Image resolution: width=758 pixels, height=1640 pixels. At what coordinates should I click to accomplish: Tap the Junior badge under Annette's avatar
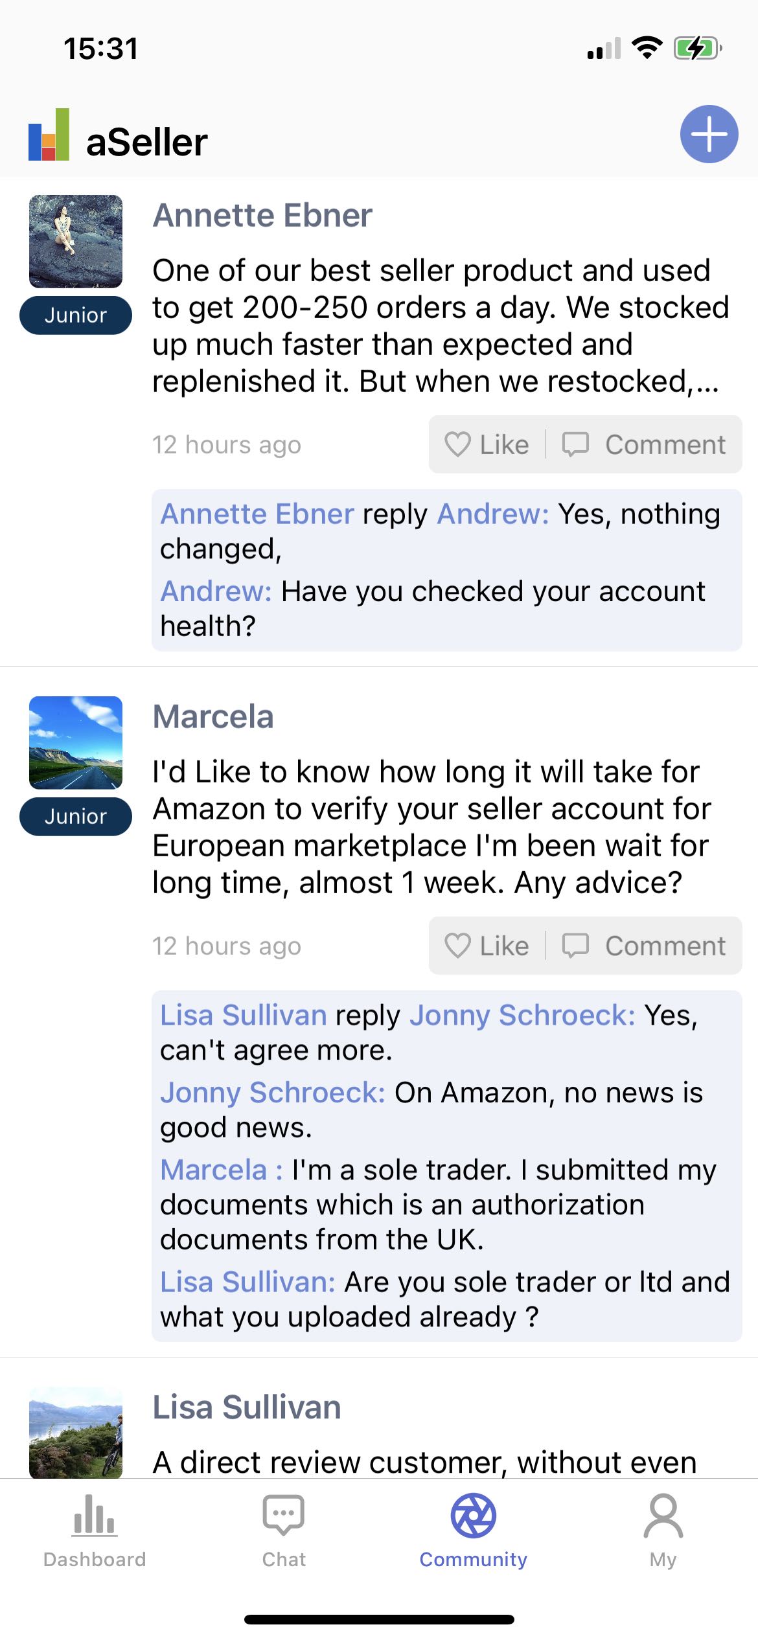click(75, 315)
